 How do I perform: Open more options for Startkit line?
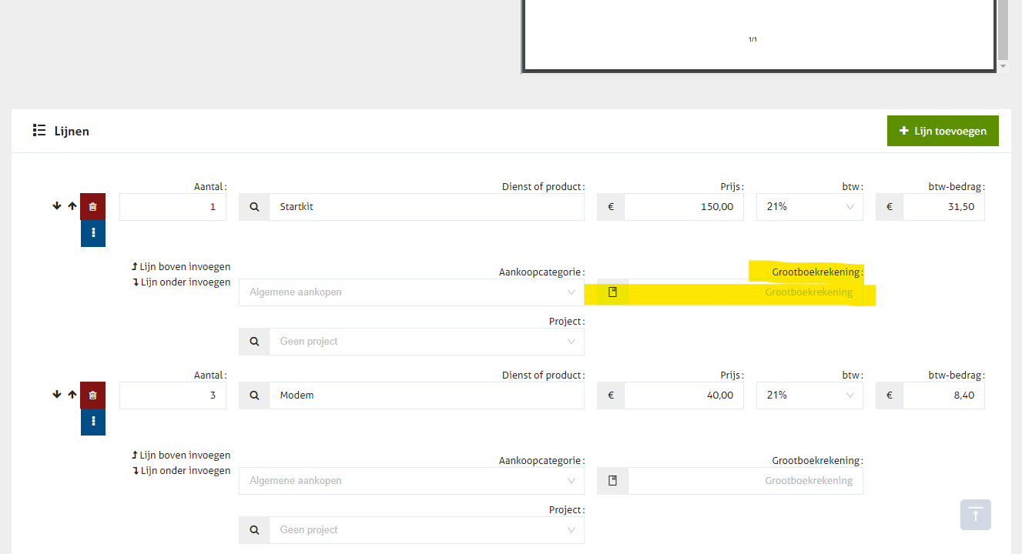(x=92, y=233)
